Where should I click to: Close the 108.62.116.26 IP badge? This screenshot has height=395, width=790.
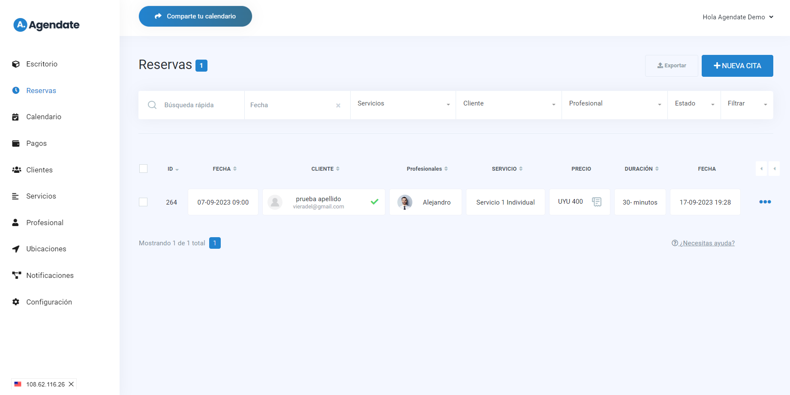[x=71, y=384]
